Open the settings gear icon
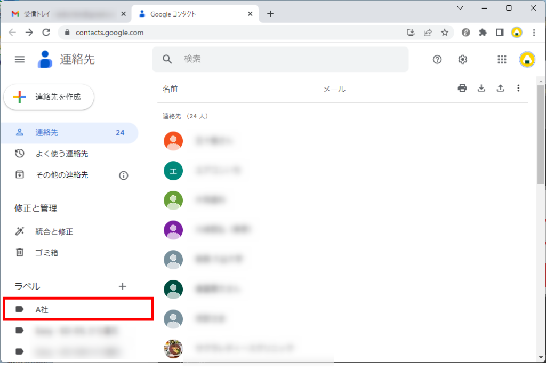The image size is (546, 369). [x=463, y=59]
